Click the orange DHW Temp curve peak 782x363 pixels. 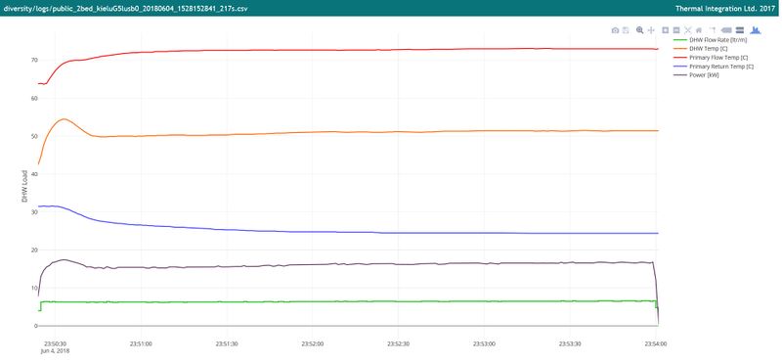point(64,118)
